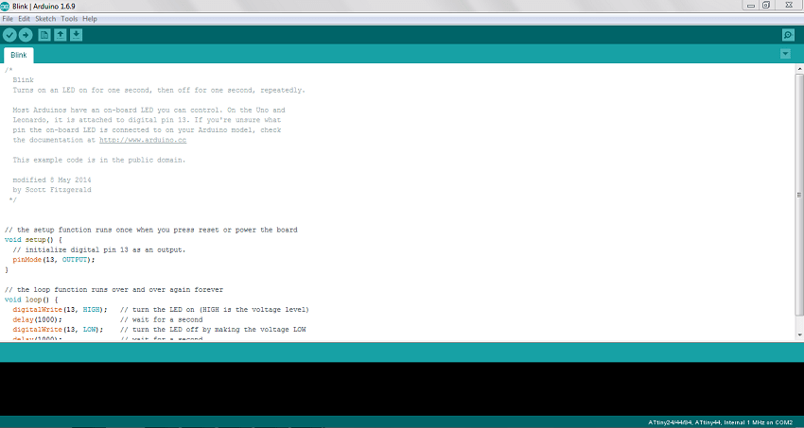Image resolution: width=804 pixels, height=428 pixels.
Task: Click the scrollbar up arrow
Action: pyautogui.click(x=799, y=69)
